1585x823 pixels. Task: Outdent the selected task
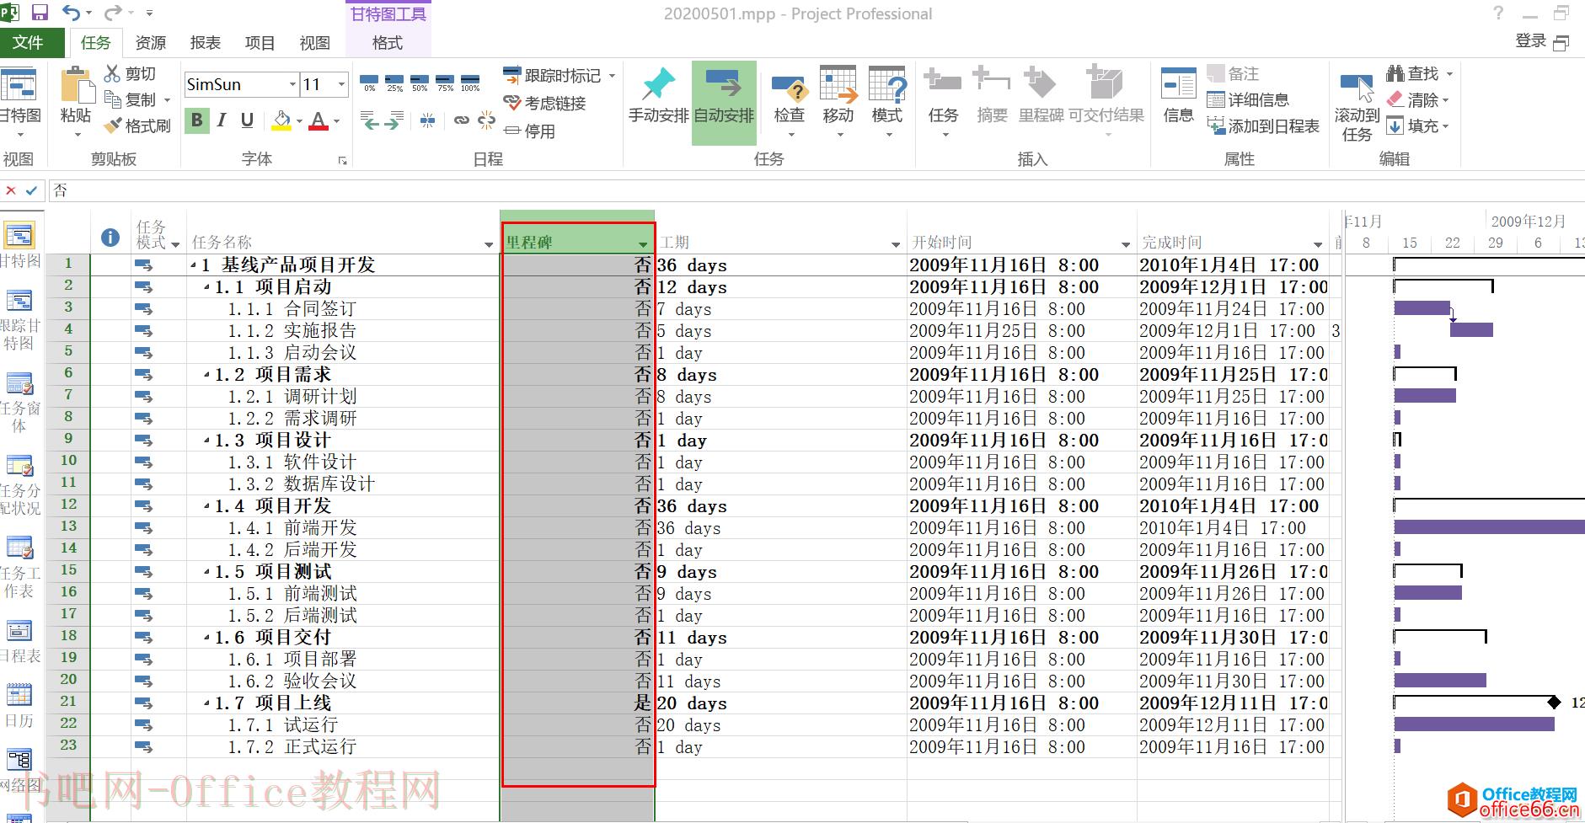(369, 120)
